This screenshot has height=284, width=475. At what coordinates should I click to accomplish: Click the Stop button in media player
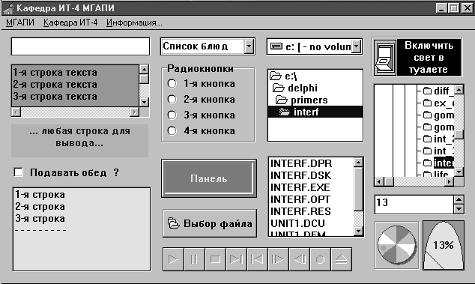coord(215,259)
